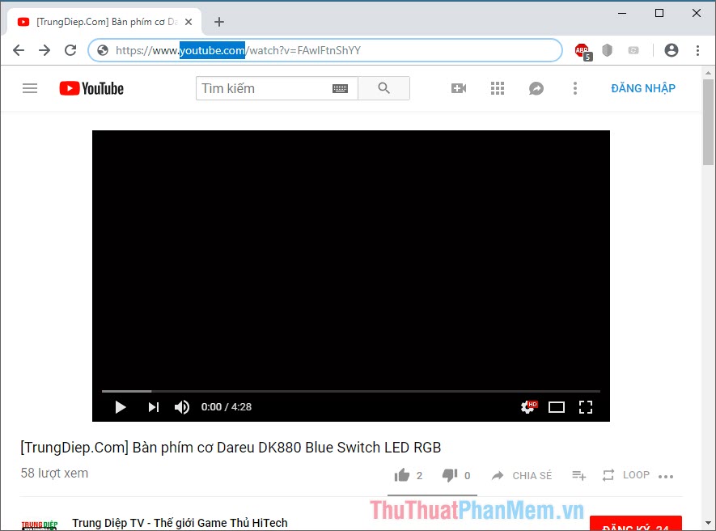The image size is (716, 531).
Task: Enter fullscreen on the video player
Action: click(x=585, y=407)
